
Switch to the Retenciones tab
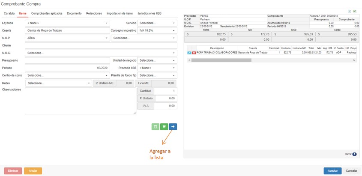(94, 14)
